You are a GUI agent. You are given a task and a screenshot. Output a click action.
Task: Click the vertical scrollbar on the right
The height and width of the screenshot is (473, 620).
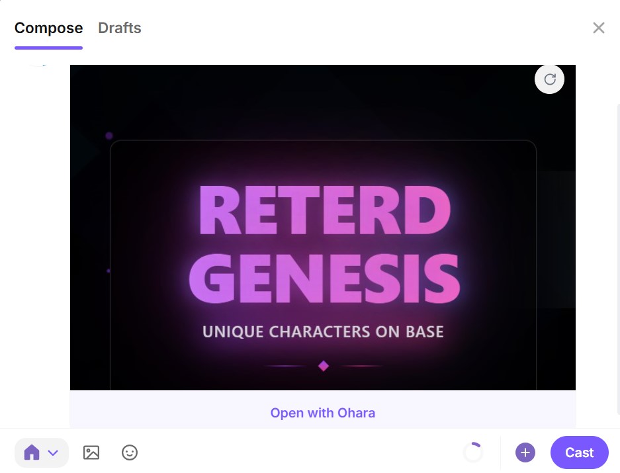617,265
